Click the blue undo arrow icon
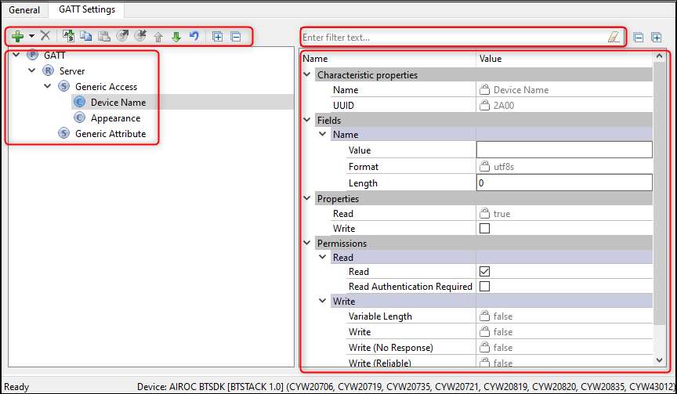Screen dimensions: 677x394 click(x=194, y=36)
